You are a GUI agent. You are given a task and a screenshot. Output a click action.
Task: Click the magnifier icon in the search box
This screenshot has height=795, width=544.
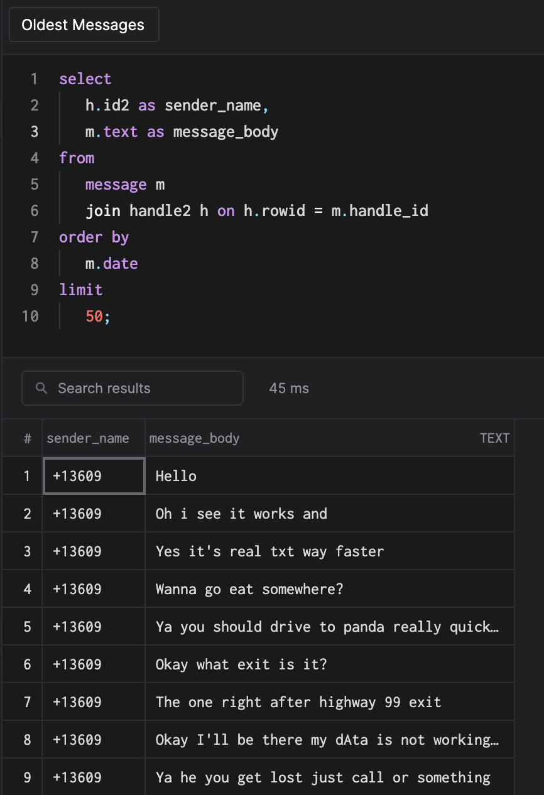41,388
